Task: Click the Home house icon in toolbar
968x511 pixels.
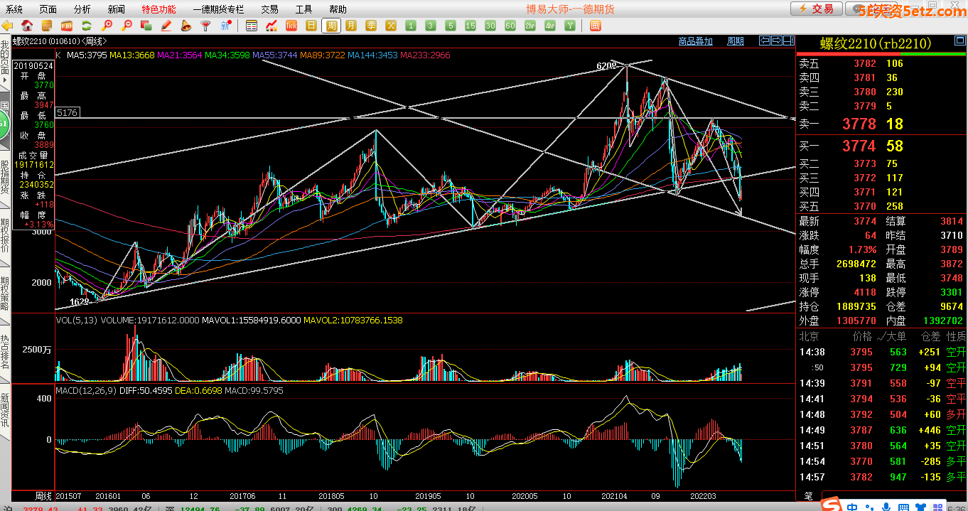Action: click(27, 26)
